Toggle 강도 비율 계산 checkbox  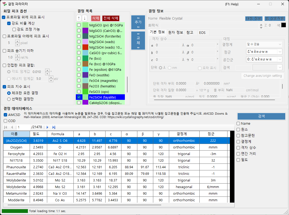point(9,23)
